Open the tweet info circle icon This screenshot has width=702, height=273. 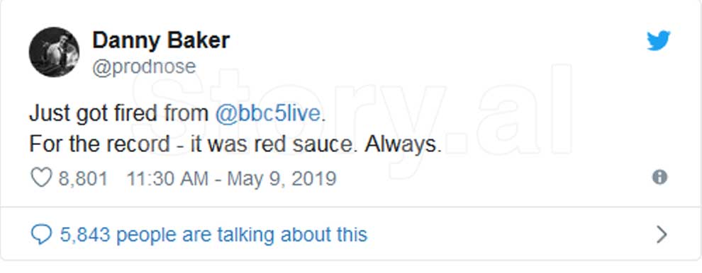(x=659, y=178)
